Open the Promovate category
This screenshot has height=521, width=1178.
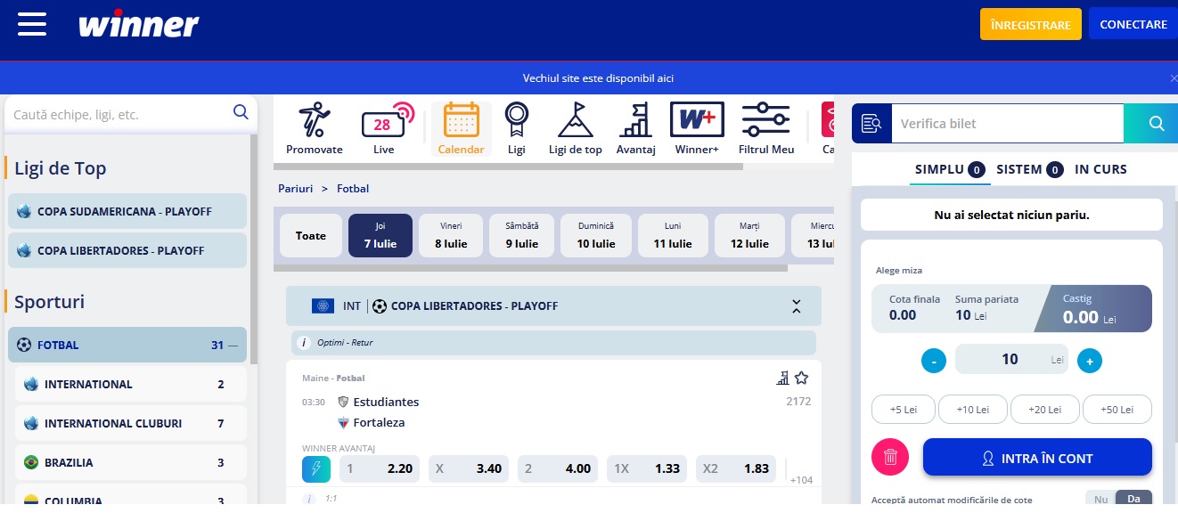pos(314,129)
